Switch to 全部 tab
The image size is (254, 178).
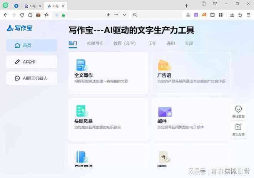[189, 44]
